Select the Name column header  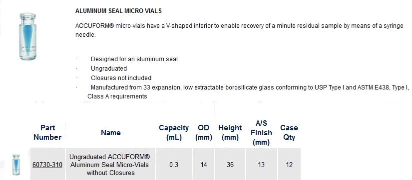click(111, 133)
